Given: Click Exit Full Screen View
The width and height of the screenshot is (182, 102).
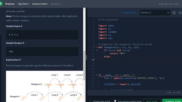Looking at the screenshot, I should [169, 4].
